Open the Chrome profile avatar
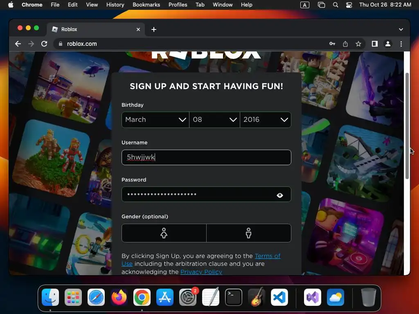This screenshot has height=314, width=419. pos(388,44)
